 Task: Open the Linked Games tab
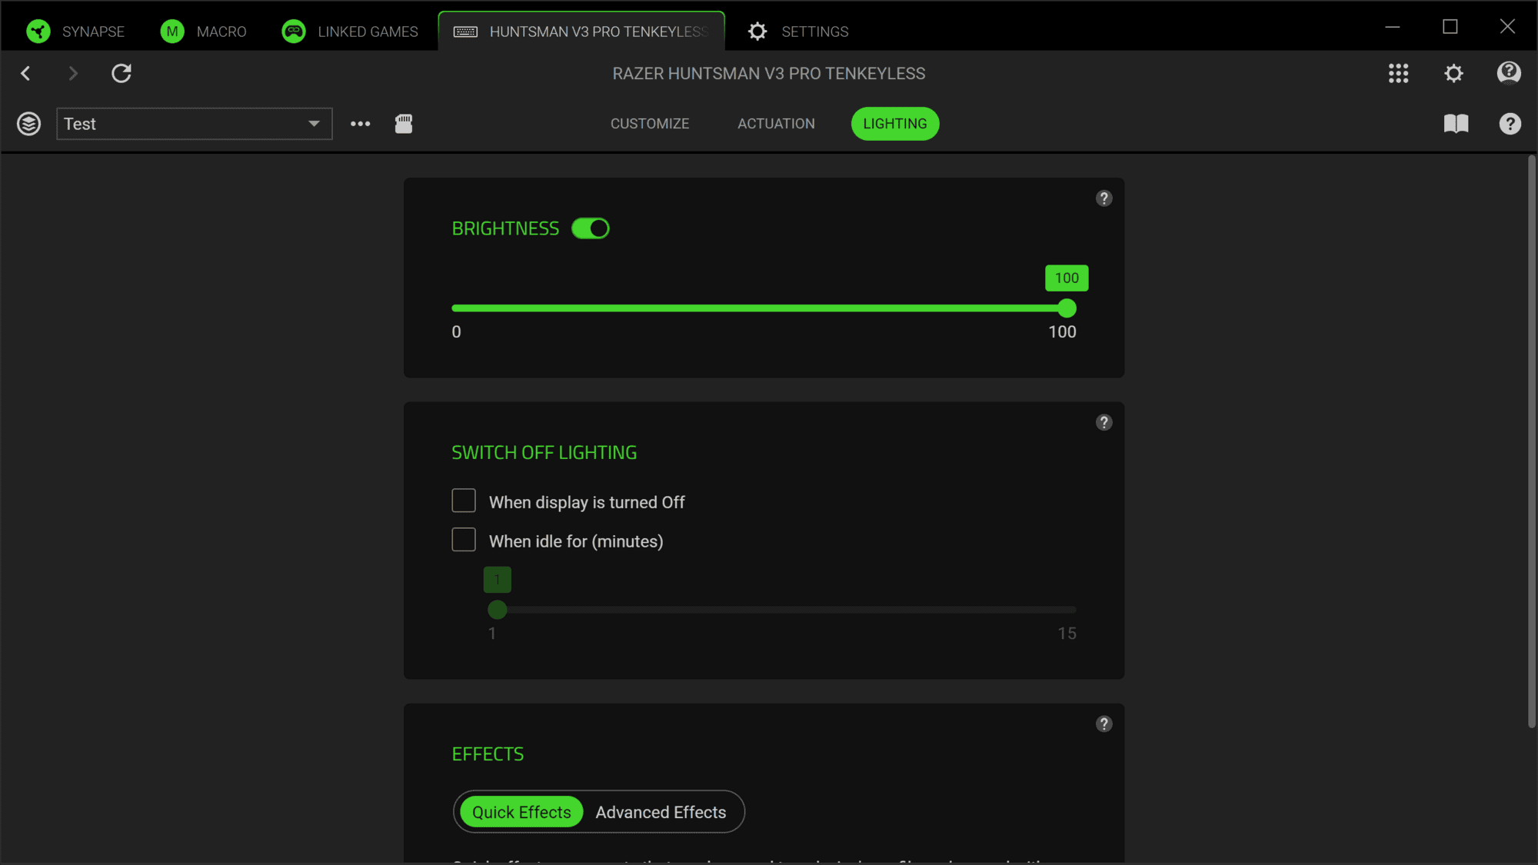click(350, 31)
